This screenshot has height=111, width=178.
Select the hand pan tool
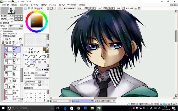pos(35,52)
